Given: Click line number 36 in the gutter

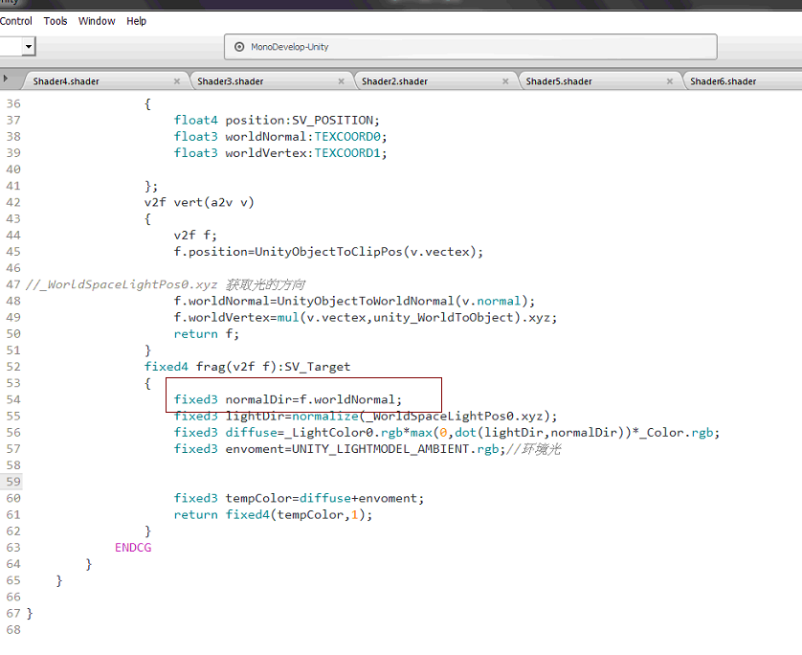Looking at the screenshot, I should pyautogui.click(x=13, y=103).
